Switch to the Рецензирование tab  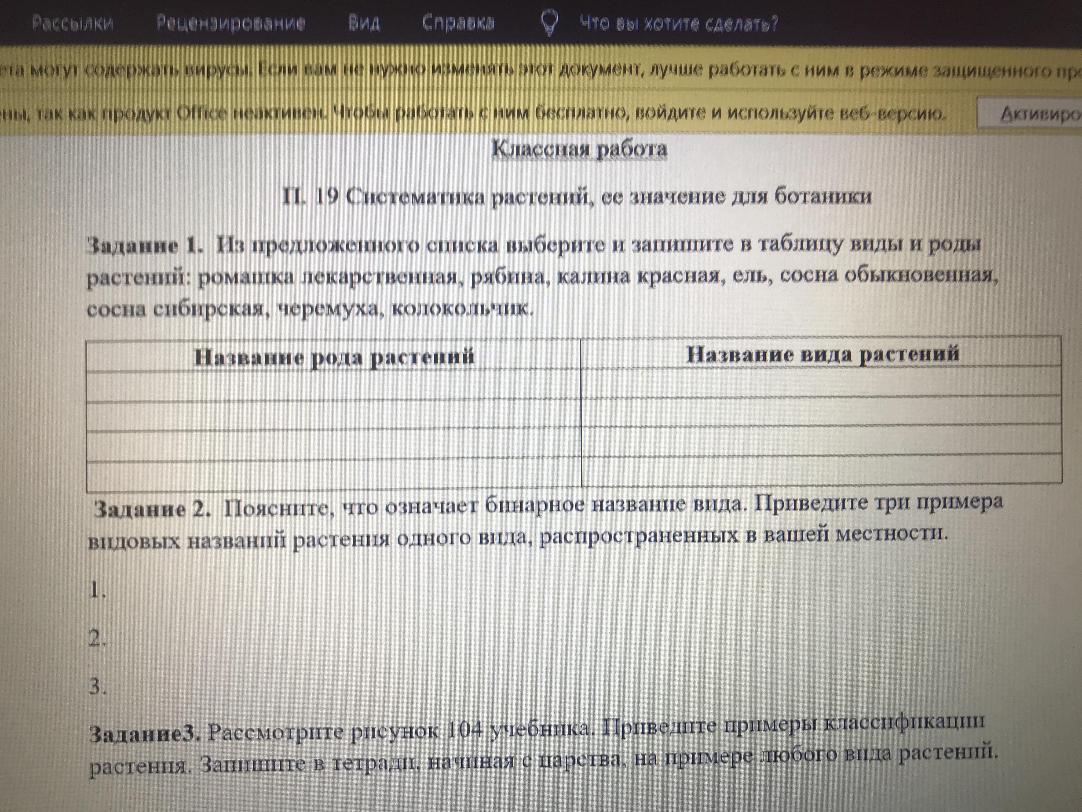click(231, 23)
